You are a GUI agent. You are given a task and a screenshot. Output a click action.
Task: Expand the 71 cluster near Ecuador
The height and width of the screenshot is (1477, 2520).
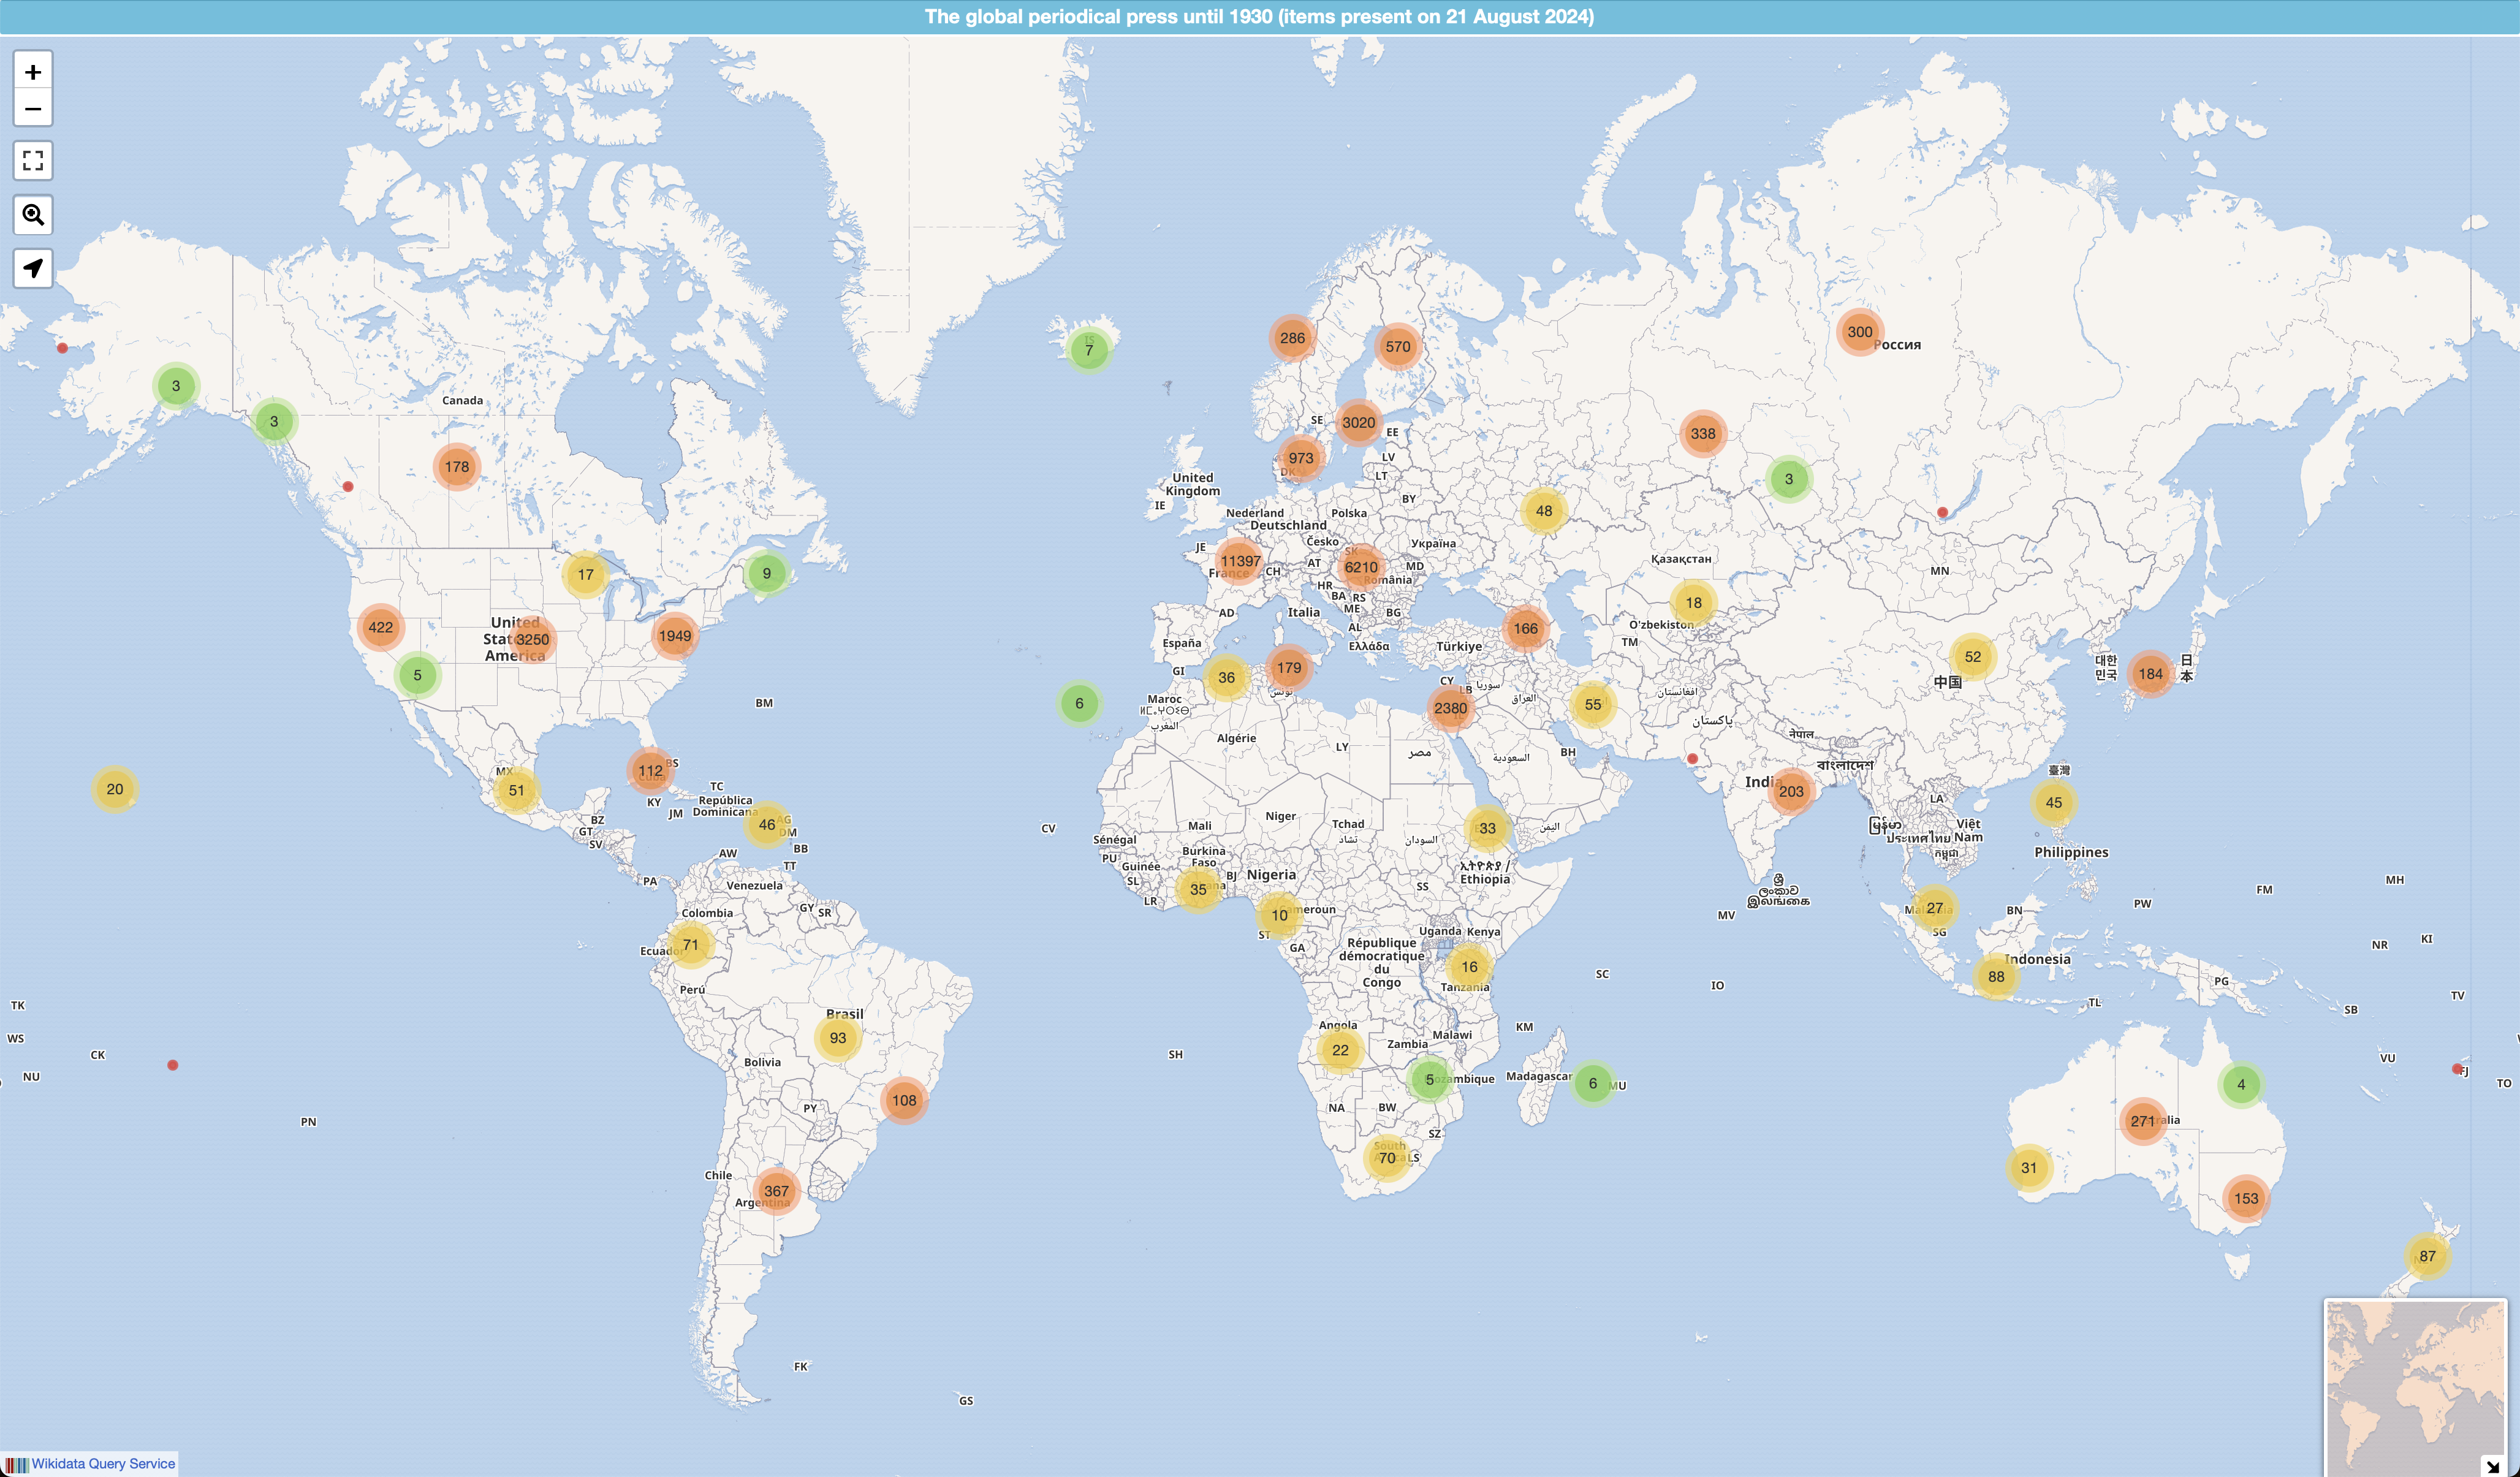click(691, 945)
